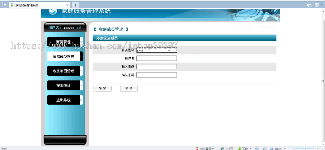Open 浏览器医生 in the status bar
Image resolution: width=325 pixels, height=150 pixels.
click(x=205, y=149)
